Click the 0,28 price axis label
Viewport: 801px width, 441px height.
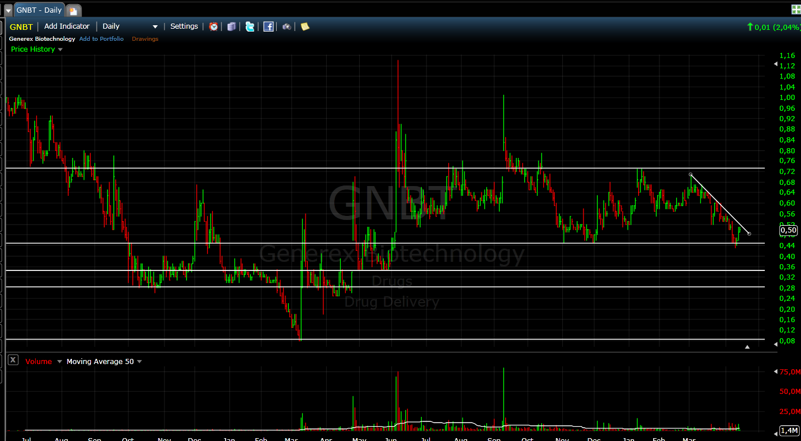coord(787,288)
